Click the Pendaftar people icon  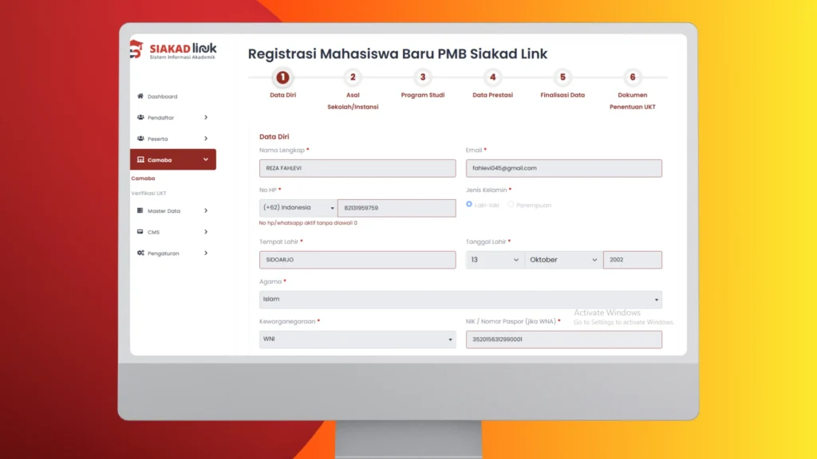point(140,118)
